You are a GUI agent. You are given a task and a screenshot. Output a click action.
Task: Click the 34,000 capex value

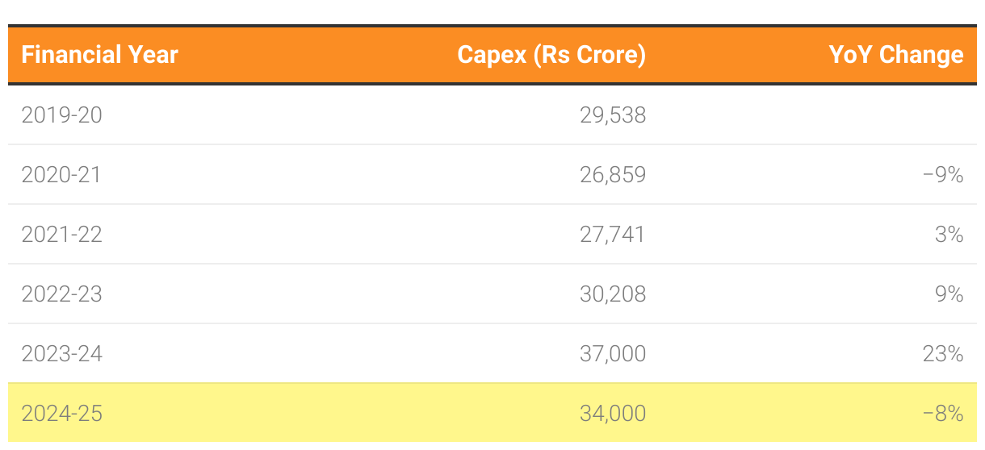[x=613, y=414]
